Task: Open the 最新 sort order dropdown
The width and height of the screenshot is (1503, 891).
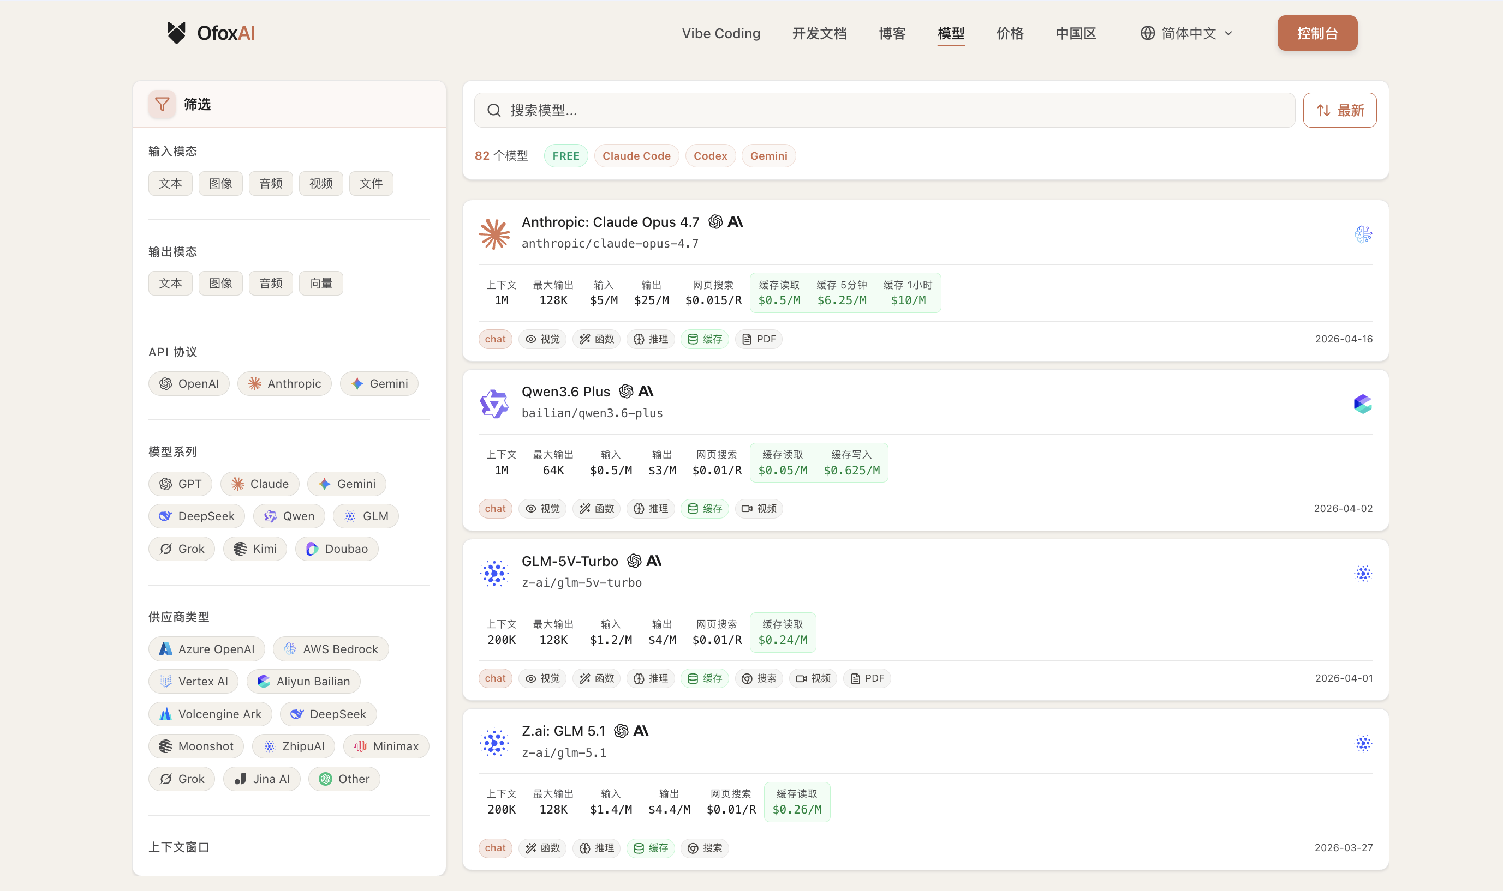Action: (x=1339, y=111)
